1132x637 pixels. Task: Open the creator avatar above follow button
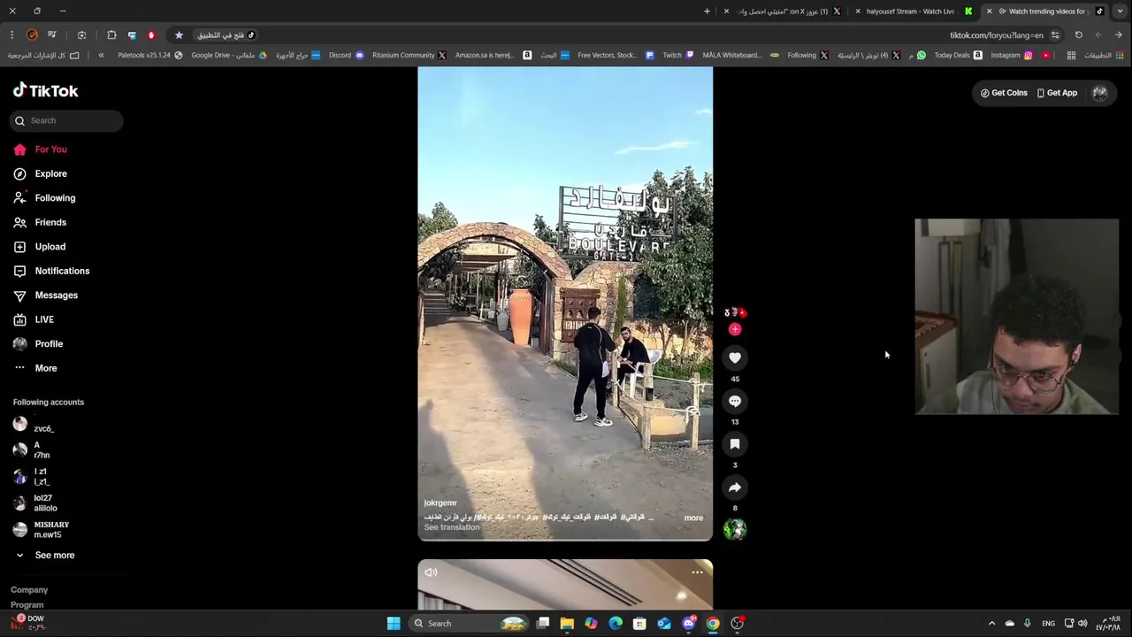tap(735, 312)
